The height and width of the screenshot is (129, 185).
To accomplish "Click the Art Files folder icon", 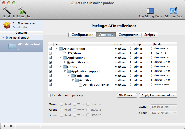I will click(77, 80).
